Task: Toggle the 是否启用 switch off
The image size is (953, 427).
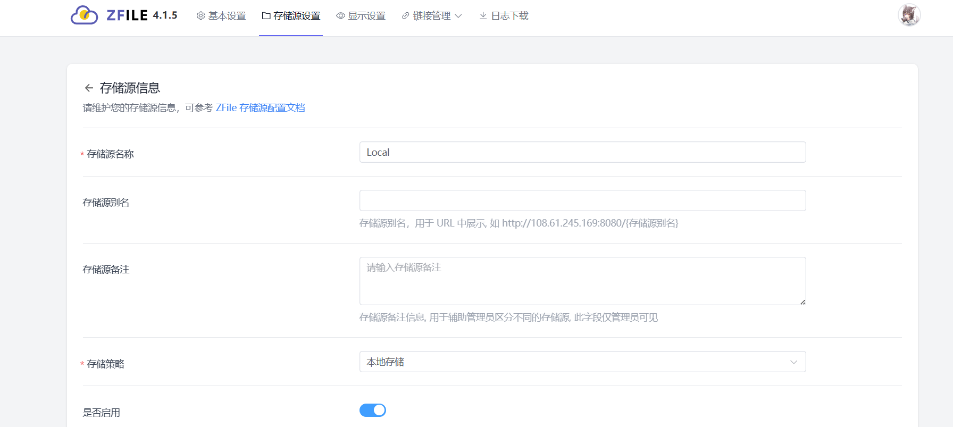Action: click(x=373, y=410)
